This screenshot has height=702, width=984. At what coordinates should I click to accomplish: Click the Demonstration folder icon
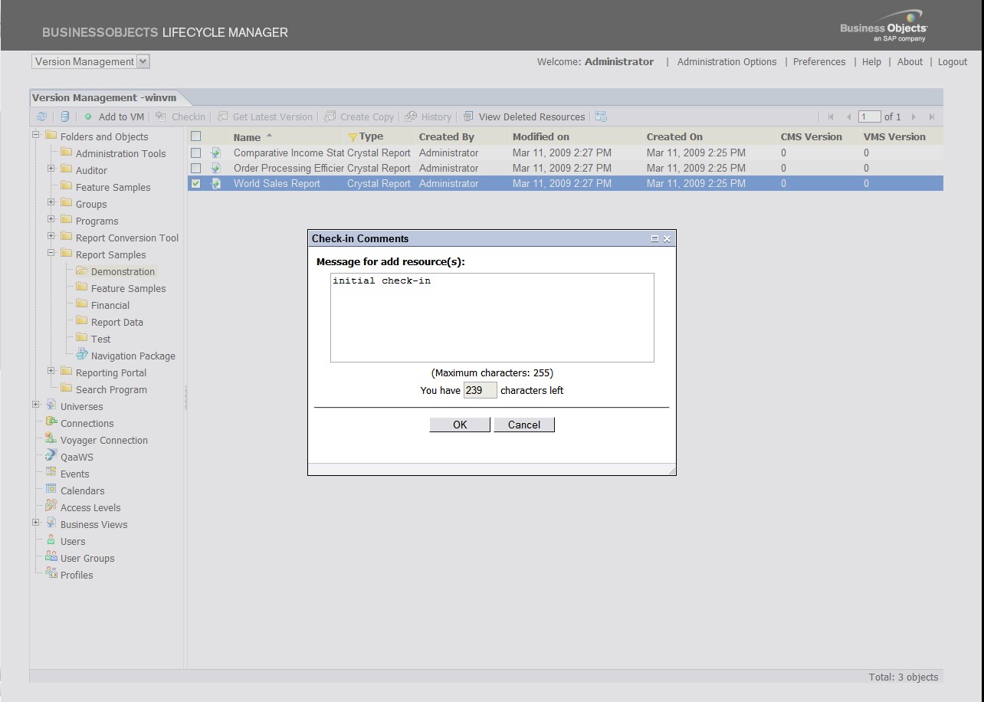81,271
